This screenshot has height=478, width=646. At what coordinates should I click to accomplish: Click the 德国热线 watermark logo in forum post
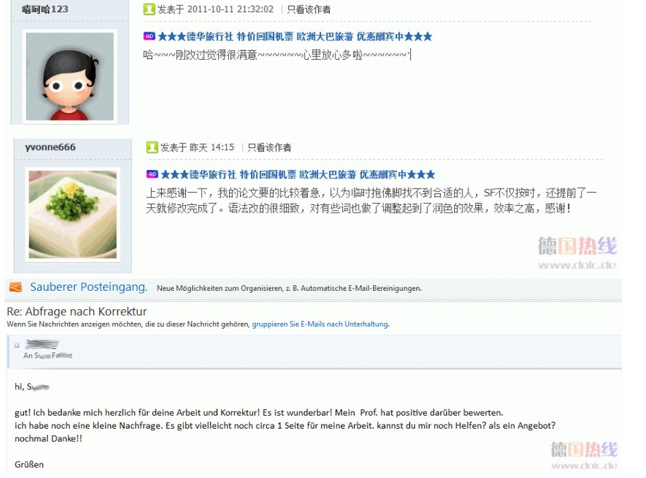tap(577, 246)
